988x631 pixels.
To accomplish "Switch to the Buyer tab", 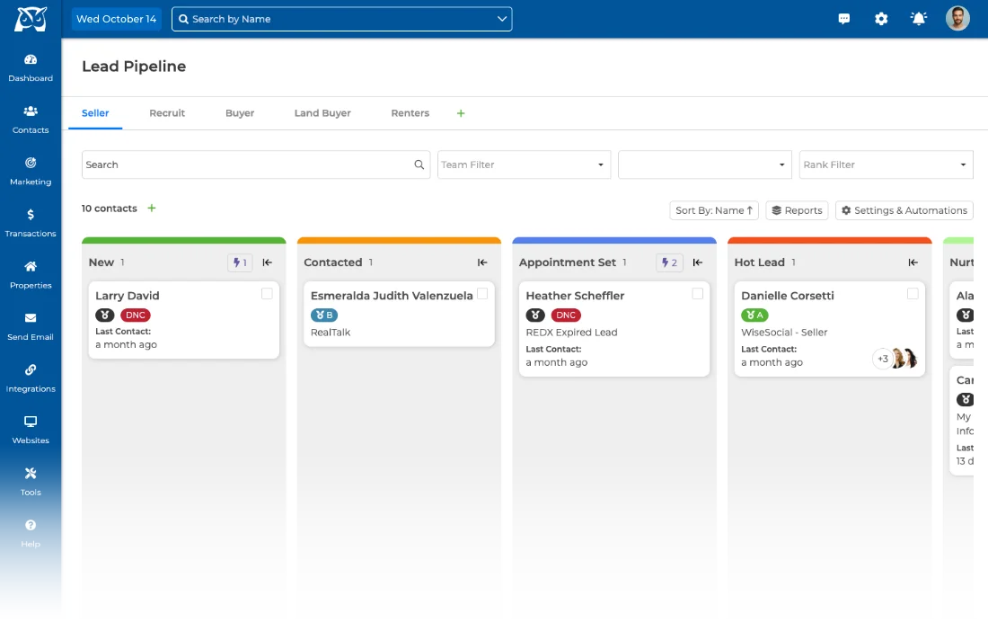I will click(x=240, y=113).
